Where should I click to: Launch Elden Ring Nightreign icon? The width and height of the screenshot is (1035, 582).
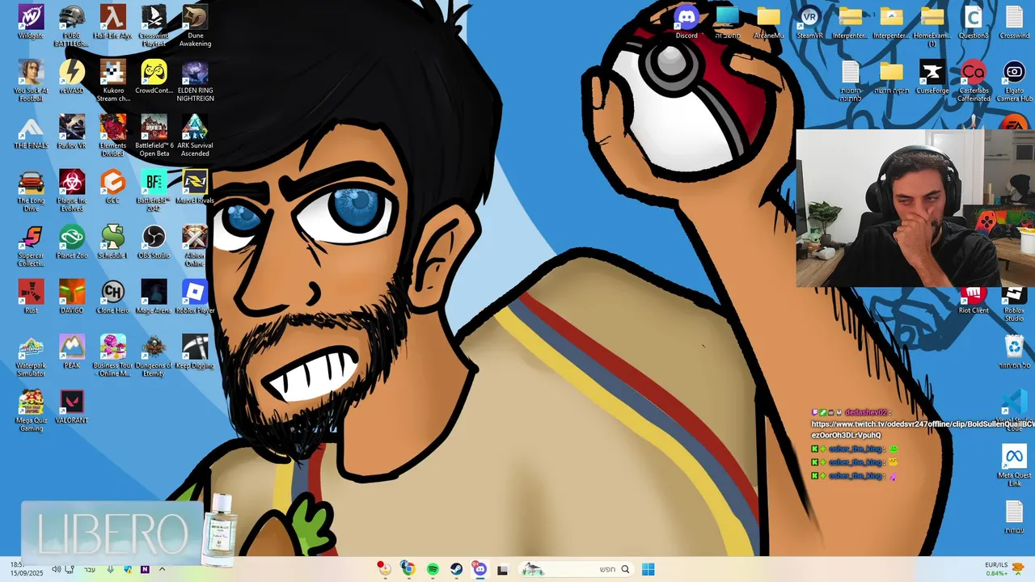tap(195, 81)
